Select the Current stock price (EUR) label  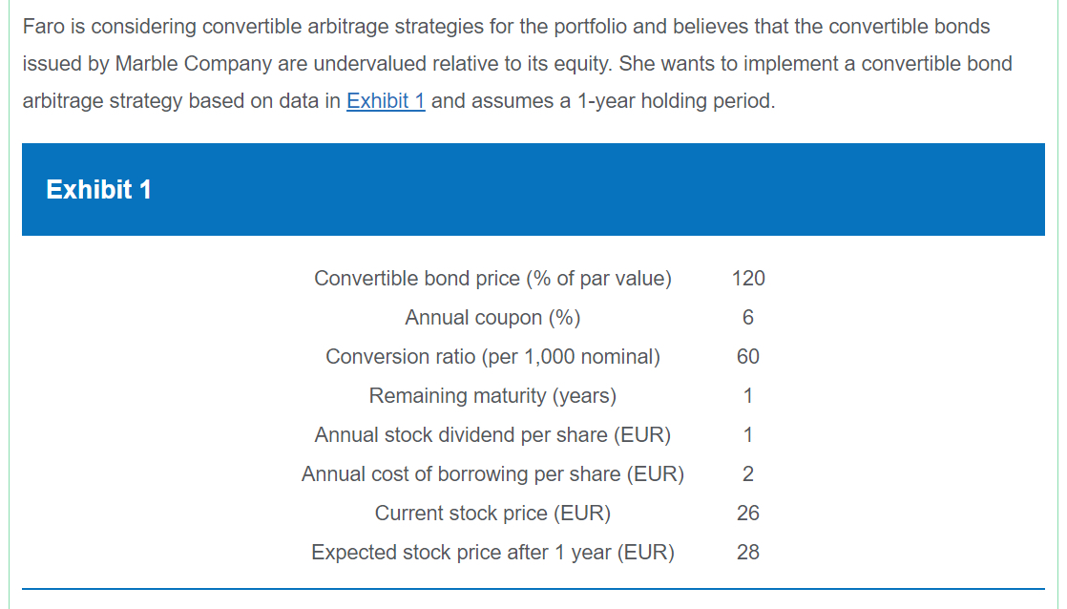[492, 514]
